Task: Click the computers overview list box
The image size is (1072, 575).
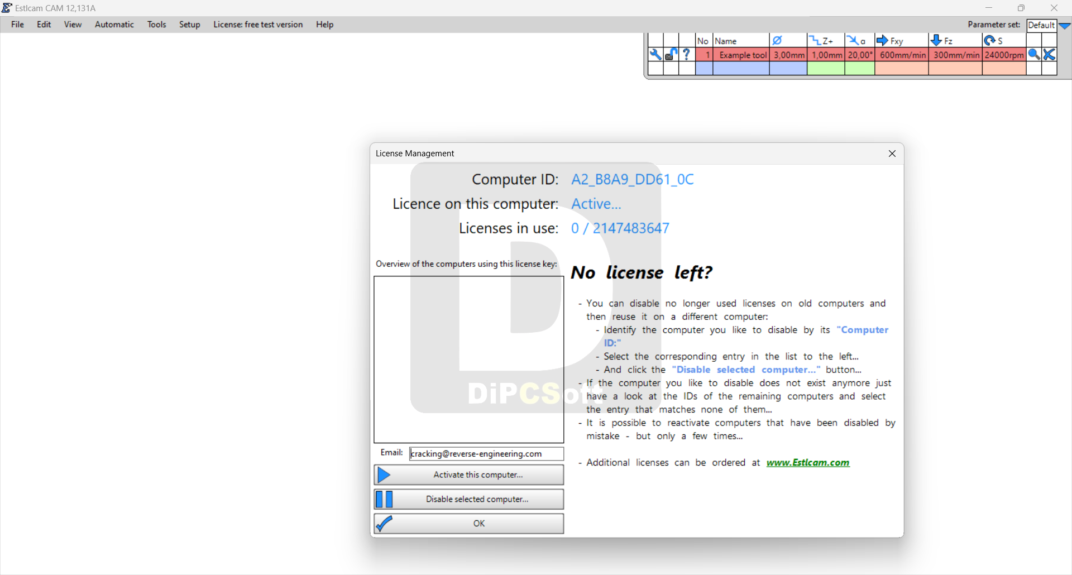Action: (x=469, y=360)
